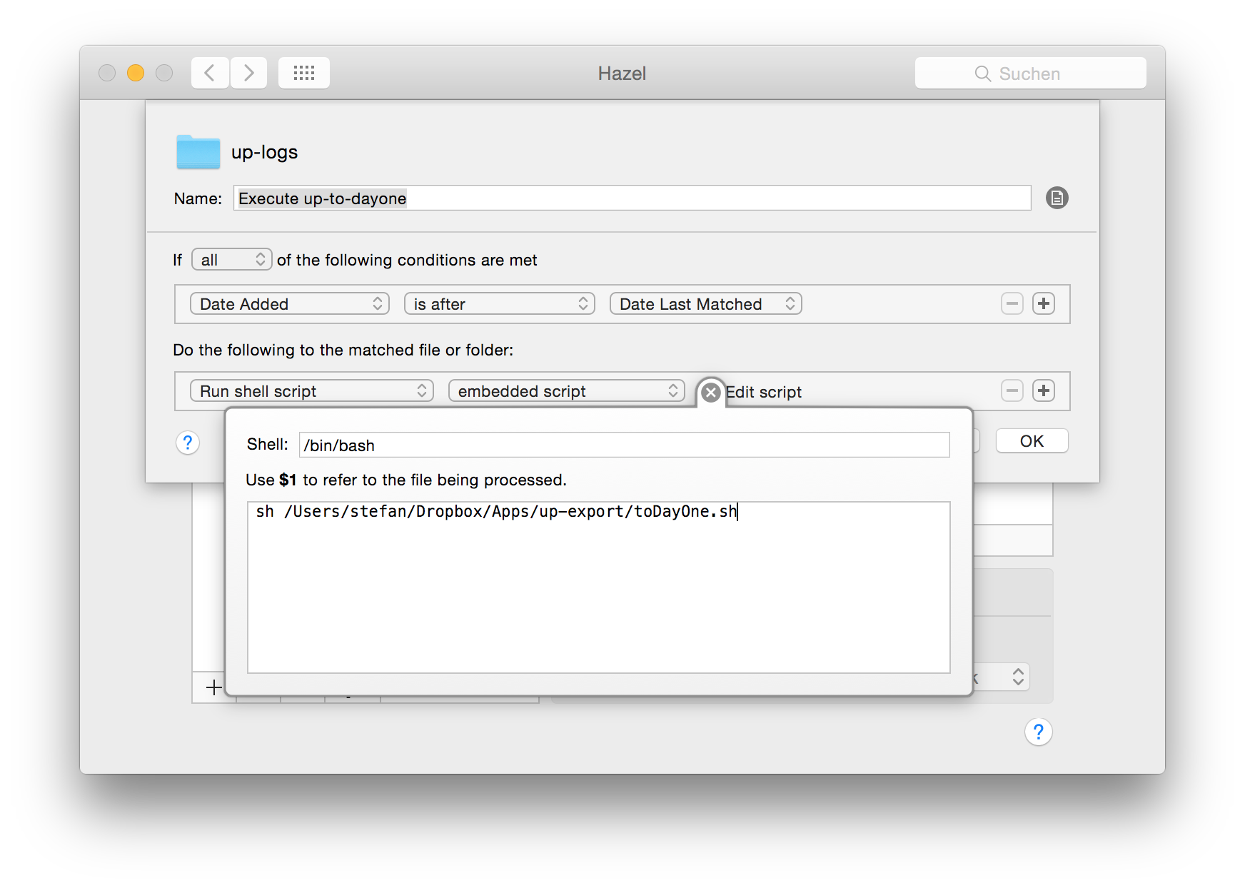Dismiss the script popover via its X badge

(711, 391)
